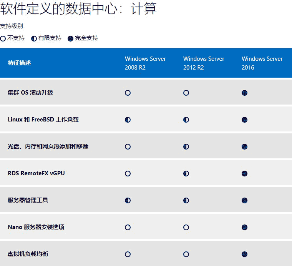Click 服务器管理工具 icon under Server 2008 R2
This screenshot has height=266, width=292.
pos(128,201)
